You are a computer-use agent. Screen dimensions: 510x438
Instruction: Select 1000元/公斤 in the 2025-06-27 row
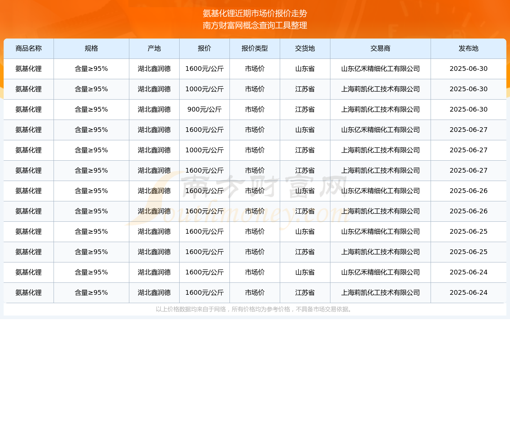tap(204, 150)
